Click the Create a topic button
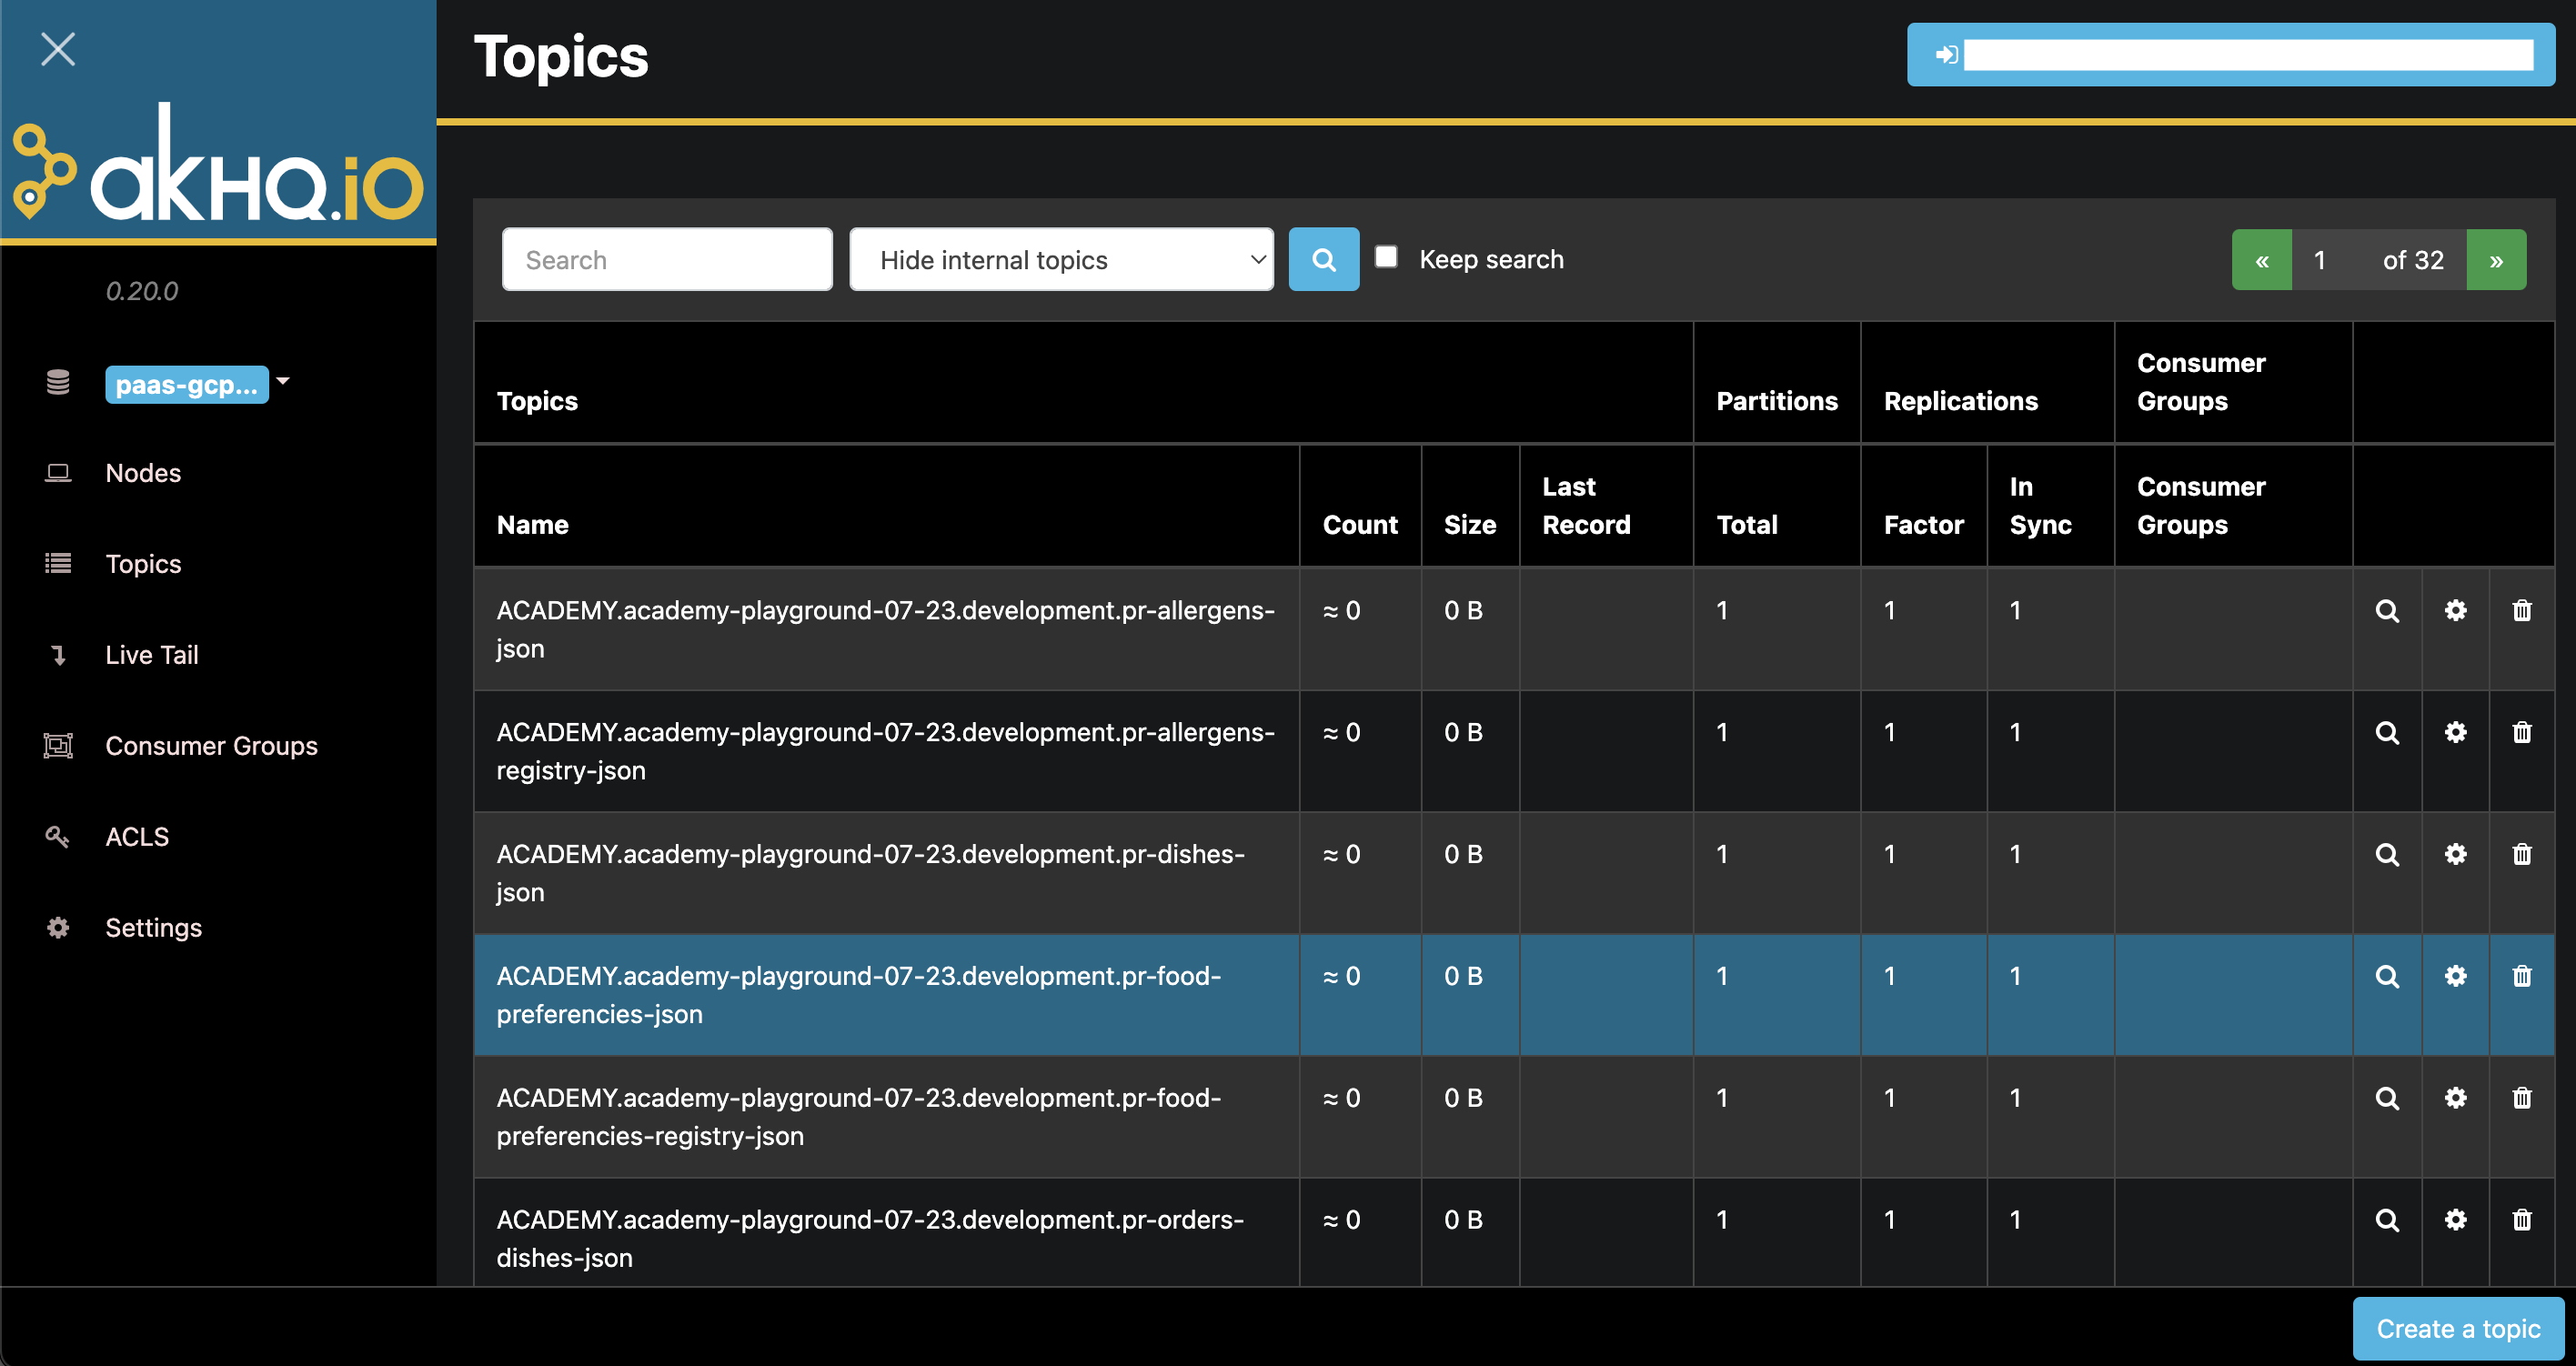This screenshot has width=2576, height=1366. 2457,1328
